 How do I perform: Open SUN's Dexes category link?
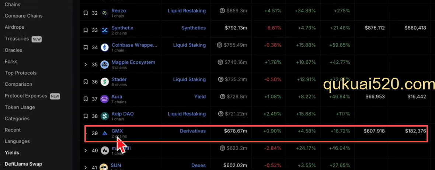pyautogui.click(x=199, y=165)
